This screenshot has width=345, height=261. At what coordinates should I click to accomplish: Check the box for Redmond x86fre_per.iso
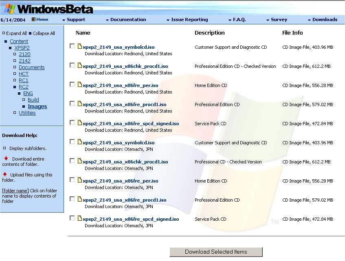[x=72, y=84]
